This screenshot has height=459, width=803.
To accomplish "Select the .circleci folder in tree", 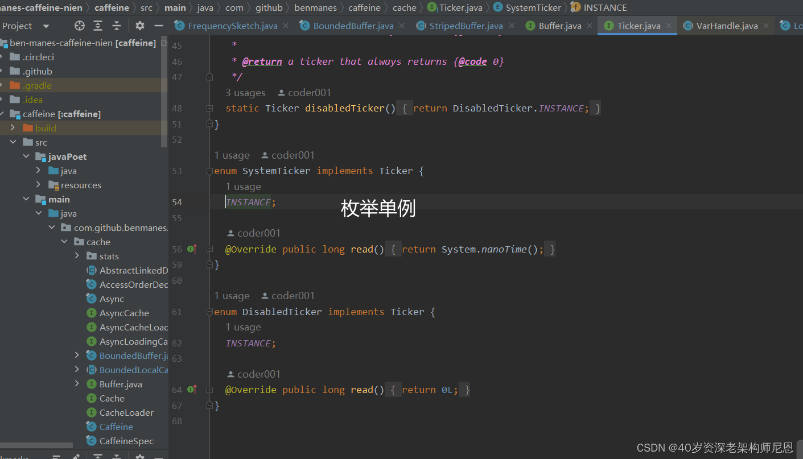I will (38, 57).
